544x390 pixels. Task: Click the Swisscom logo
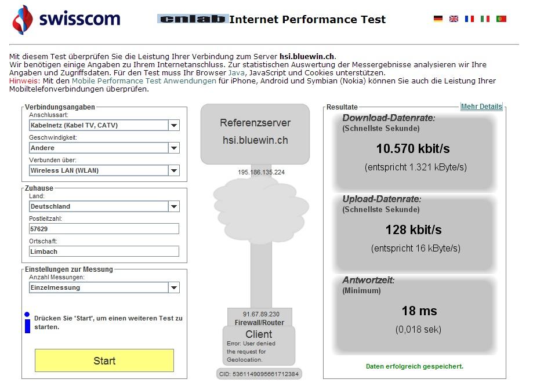pyautogui.click(x=66, y=19)
